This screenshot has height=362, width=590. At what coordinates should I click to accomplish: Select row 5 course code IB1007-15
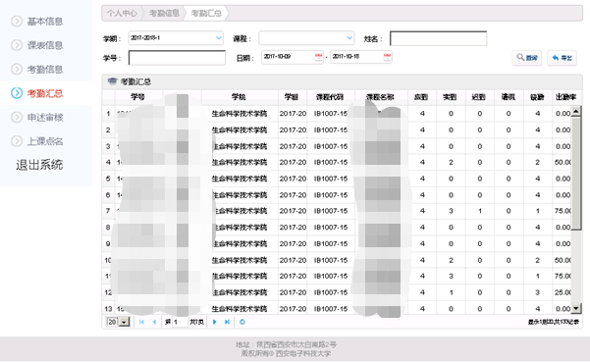pos(331,179)
